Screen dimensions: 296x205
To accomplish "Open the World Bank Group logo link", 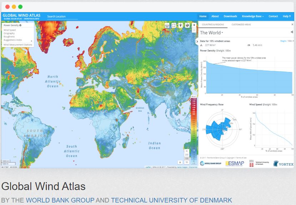I will (210, 163).
